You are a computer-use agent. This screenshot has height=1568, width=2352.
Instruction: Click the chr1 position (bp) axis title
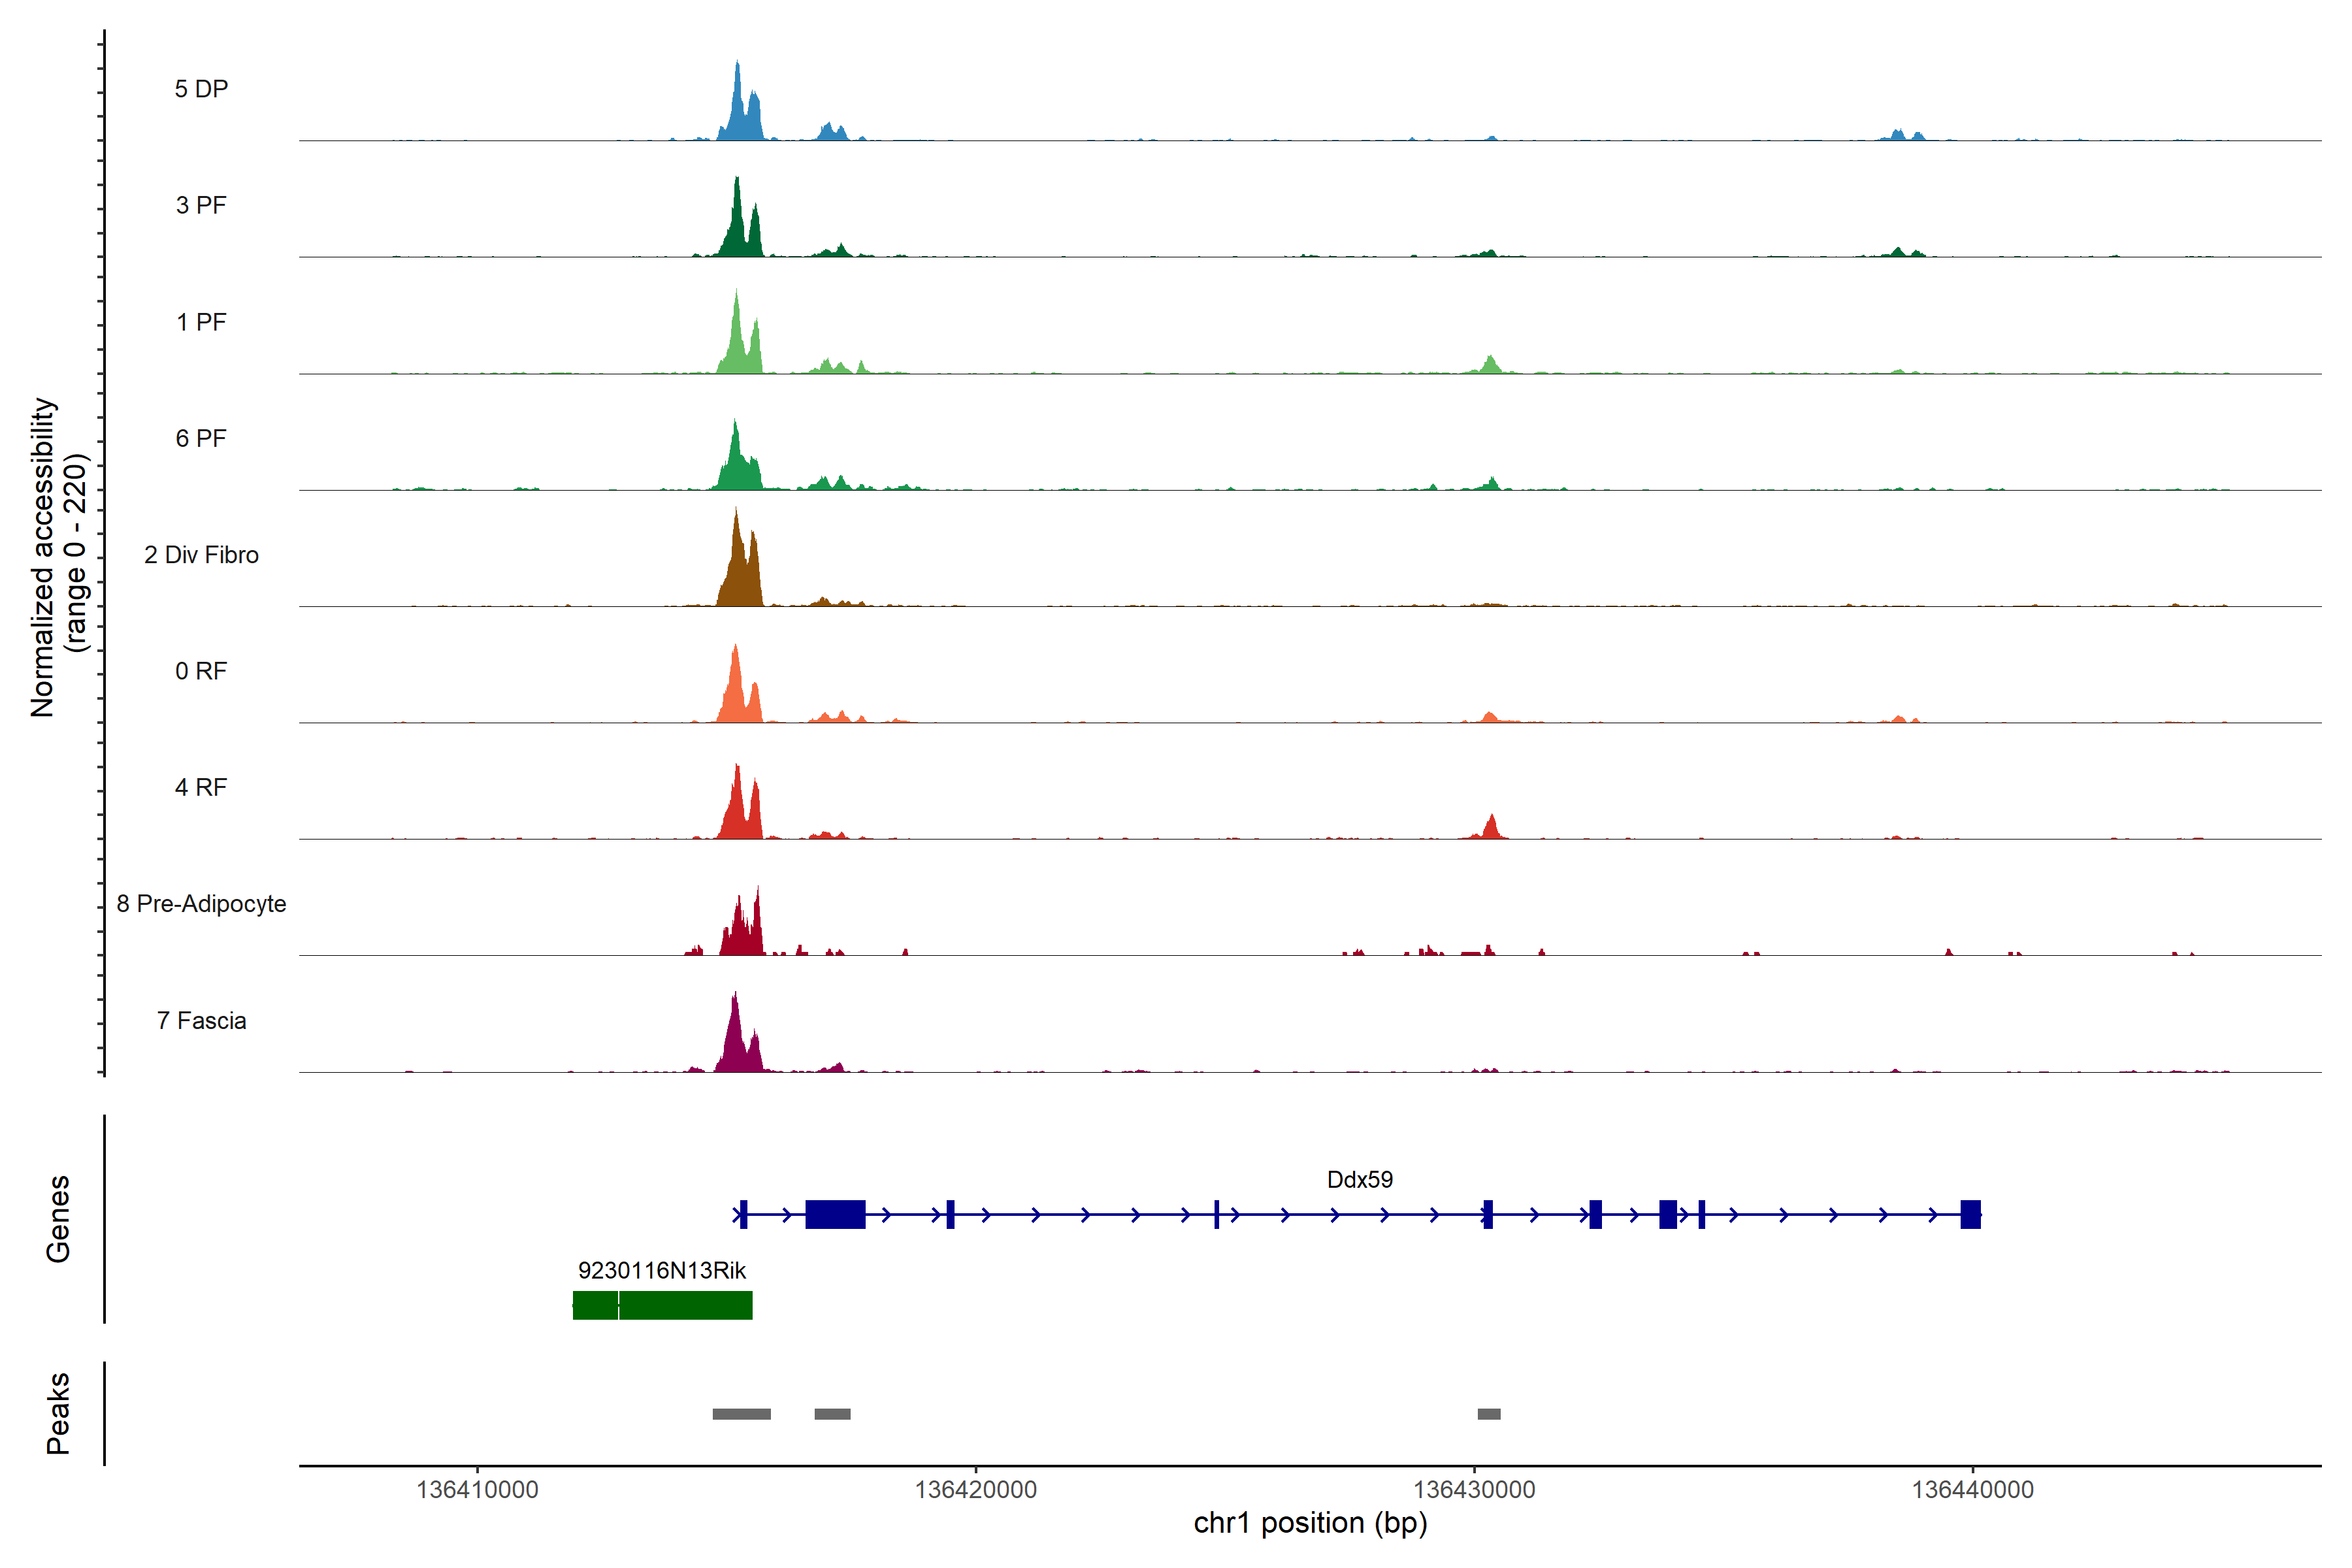coord(1310,1523)
